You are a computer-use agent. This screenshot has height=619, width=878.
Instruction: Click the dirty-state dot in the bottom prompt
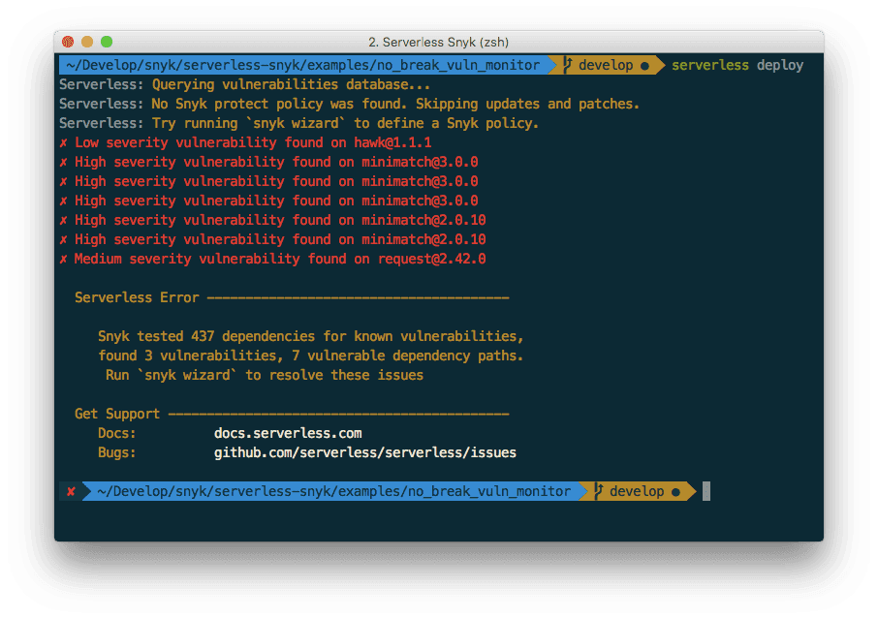[x=675, y=492]
